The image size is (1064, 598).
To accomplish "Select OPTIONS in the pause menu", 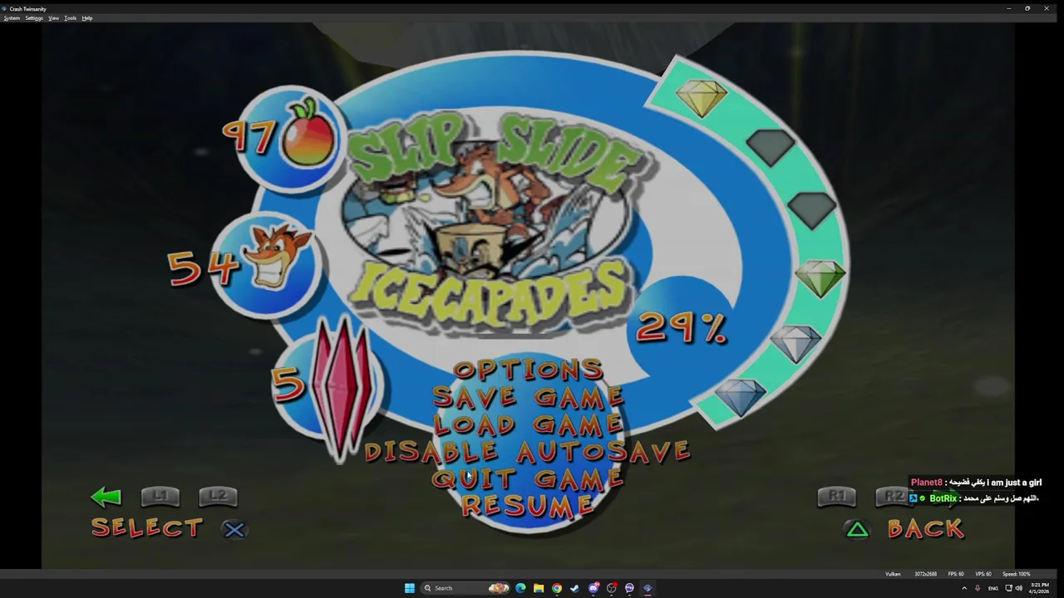I will 528,370.
